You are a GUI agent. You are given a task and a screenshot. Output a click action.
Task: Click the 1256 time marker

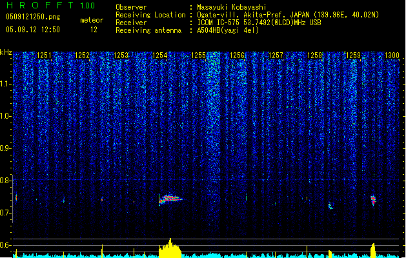pyautogui.click(x=237, y=55)
